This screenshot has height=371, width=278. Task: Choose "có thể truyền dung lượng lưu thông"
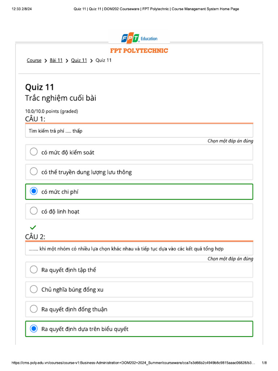[x=34, y=172]
